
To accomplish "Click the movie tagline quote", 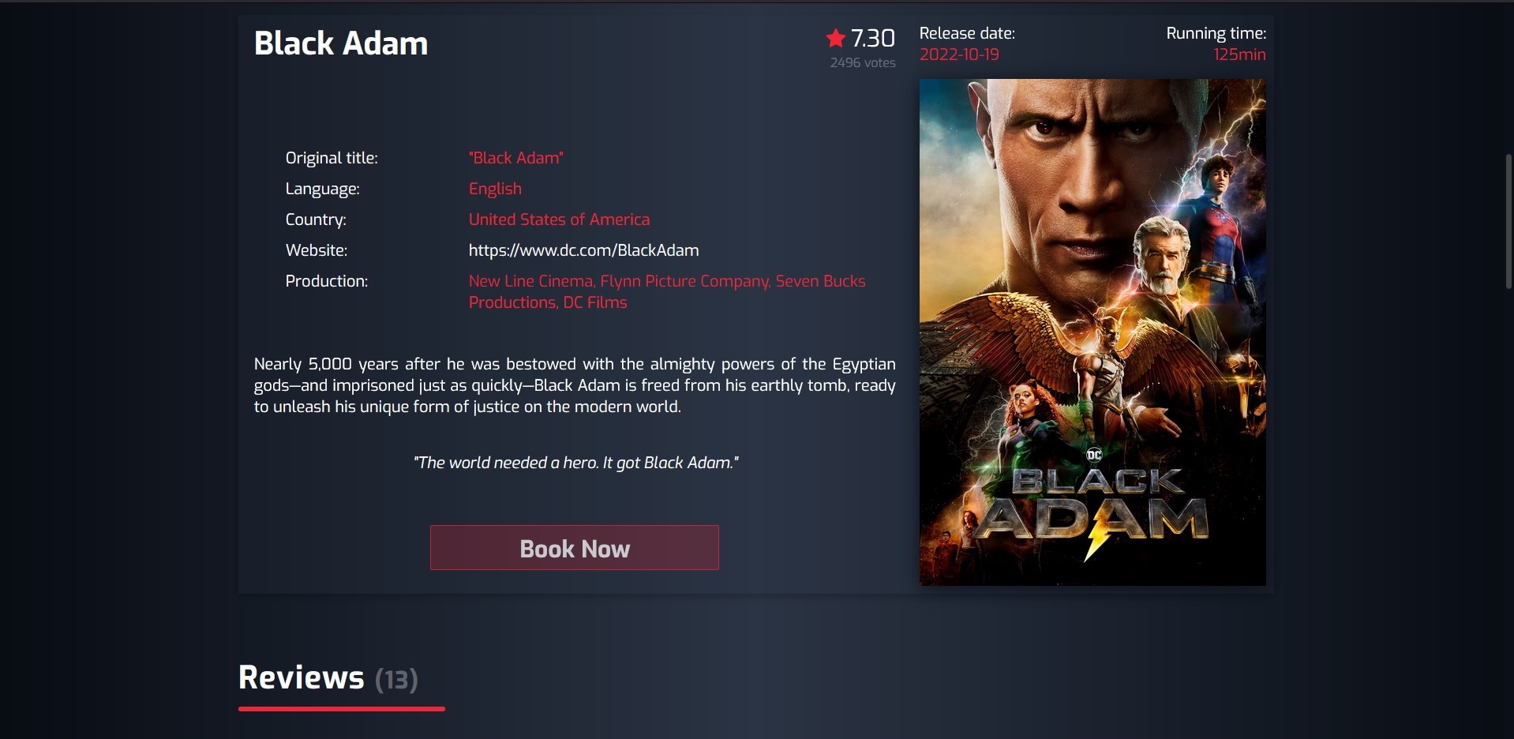I will tap(575, 463).
